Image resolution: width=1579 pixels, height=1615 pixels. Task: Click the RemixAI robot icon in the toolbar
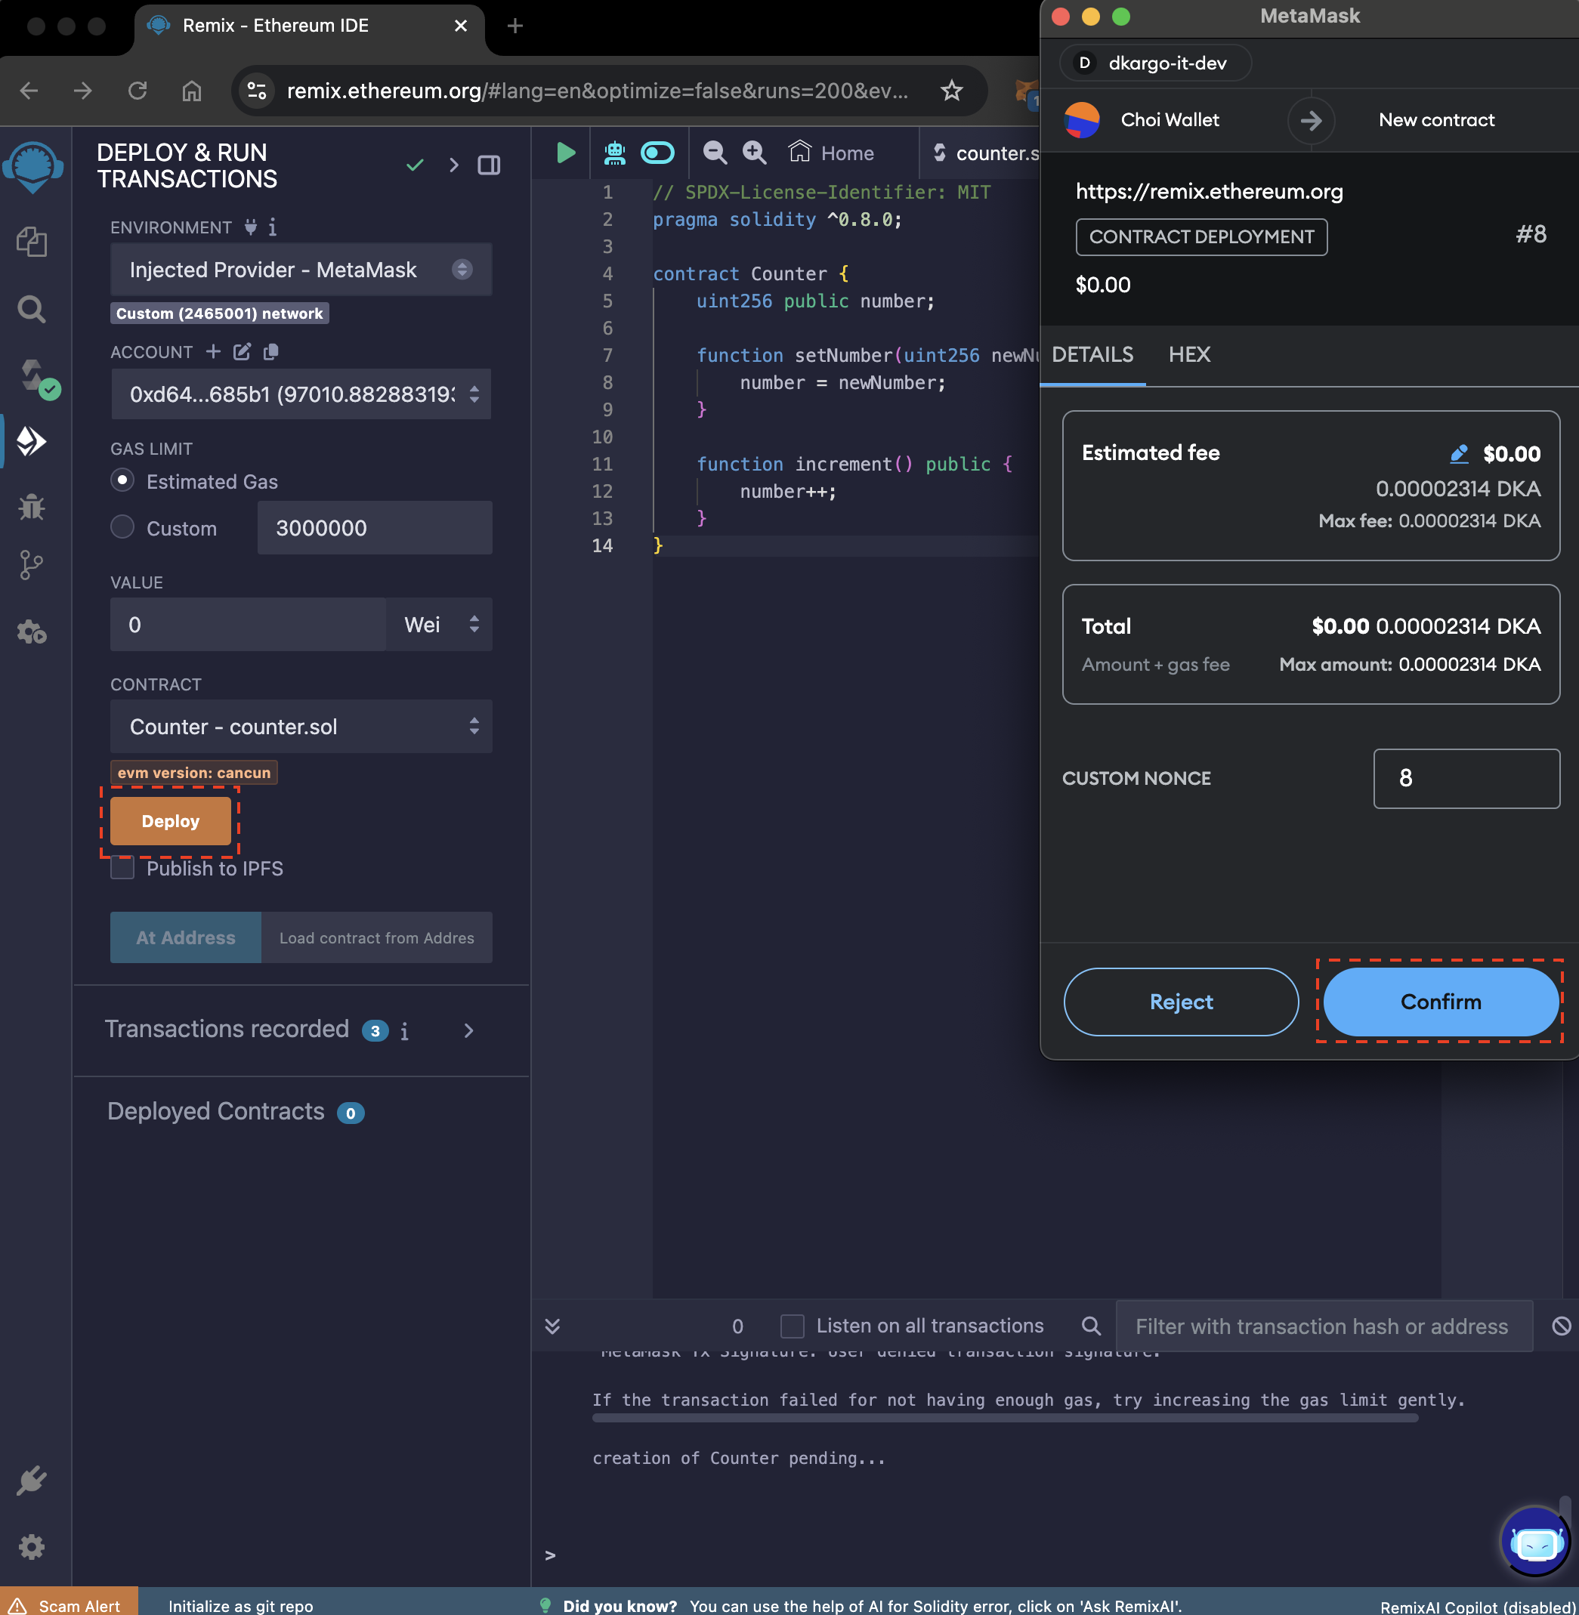tap(614, 153)
